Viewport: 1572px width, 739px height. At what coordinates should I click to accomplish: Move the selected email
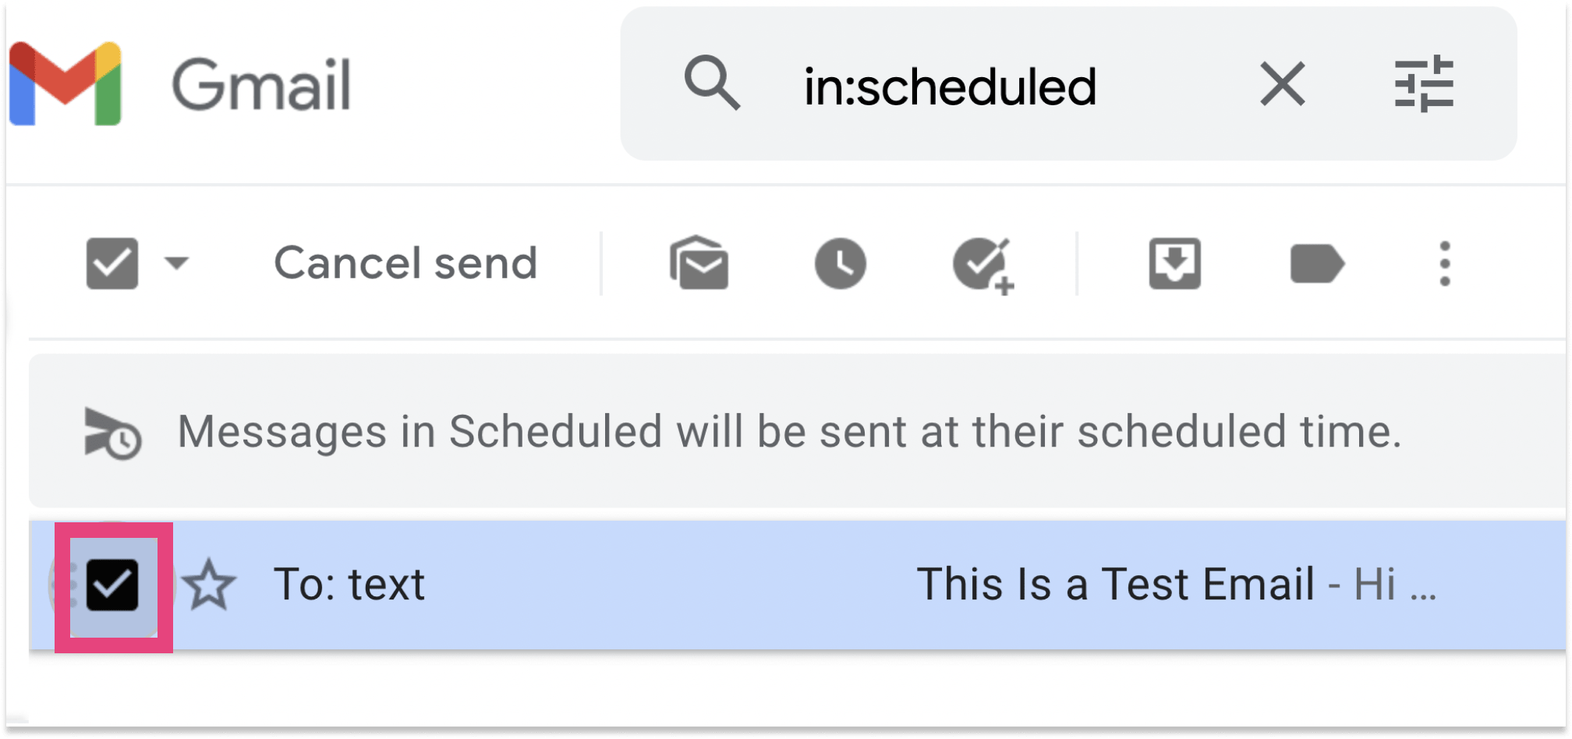[1174, 263]
